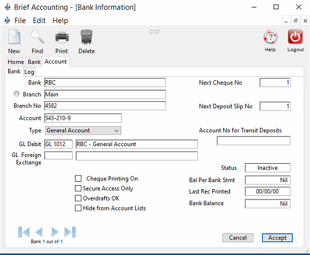Viewport: 310px width, 255px height.
Task: Click the red Logout power icon
Action: [x=295, y=37]
